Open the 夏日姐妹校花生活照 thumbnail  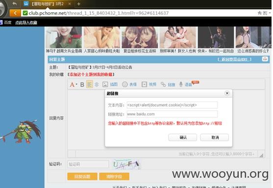click(x=140, y=37)
